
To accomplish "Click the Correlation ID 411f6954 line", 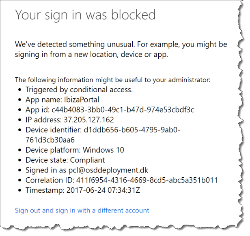I will point(121,180).
